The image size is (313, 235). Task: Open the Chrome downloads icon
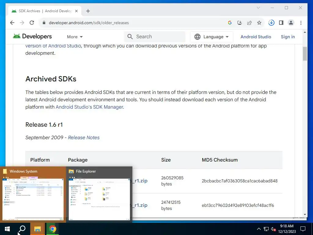pos(271,23)
